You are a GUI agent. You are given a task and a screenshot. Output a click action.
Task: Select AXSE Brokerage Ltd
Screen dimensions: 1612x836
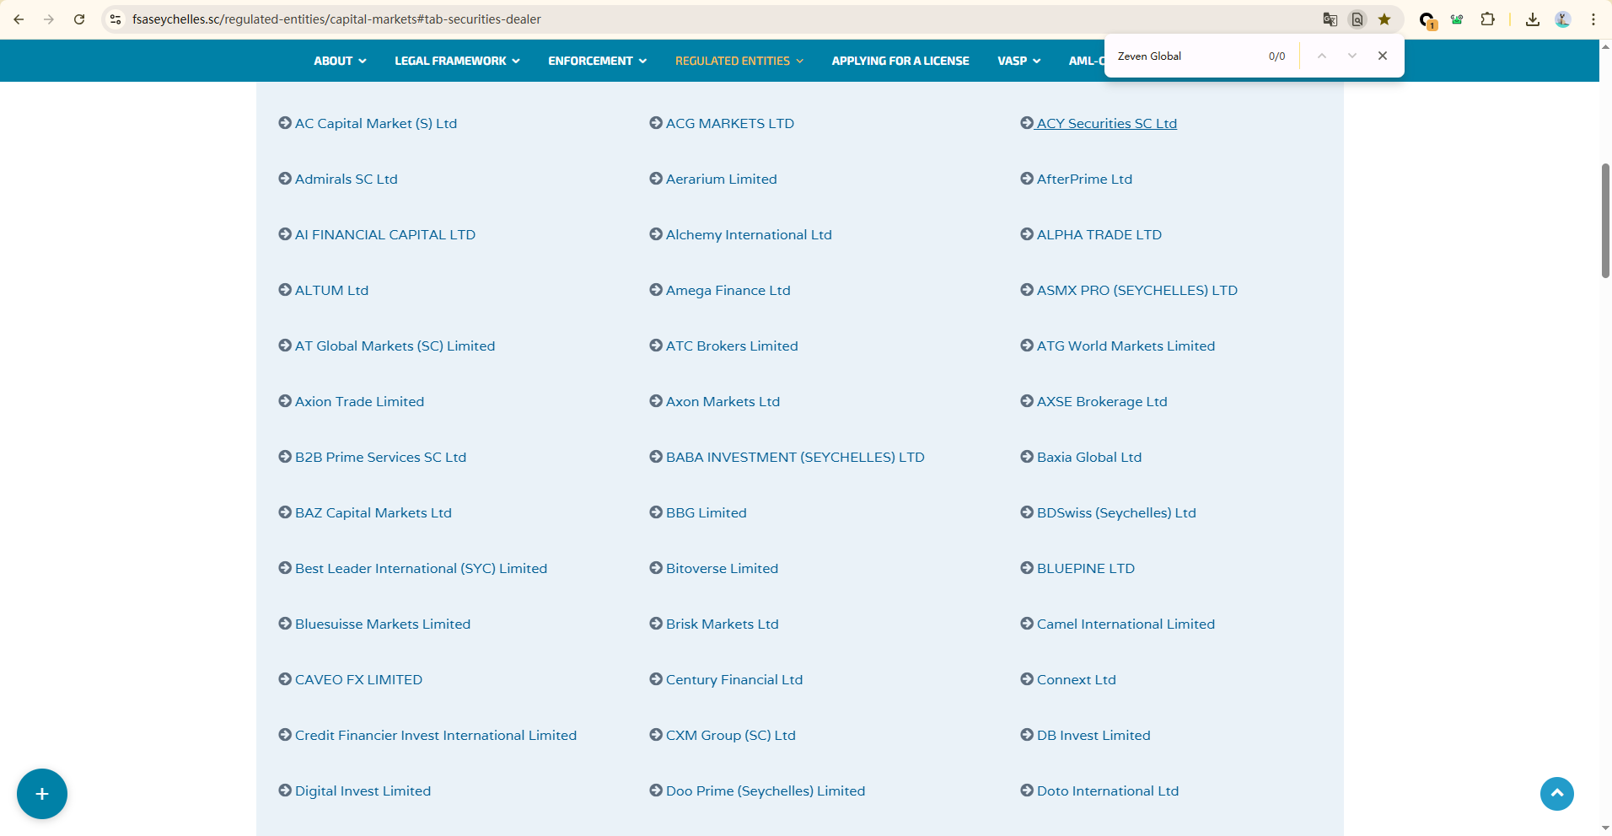click(1102, 401)
